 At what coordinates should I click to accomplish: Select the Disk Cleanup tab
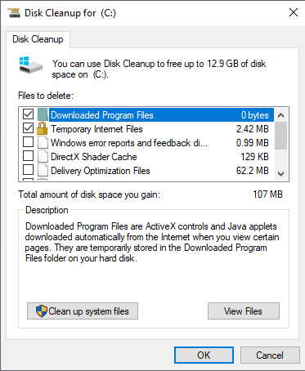pos(38,39)
